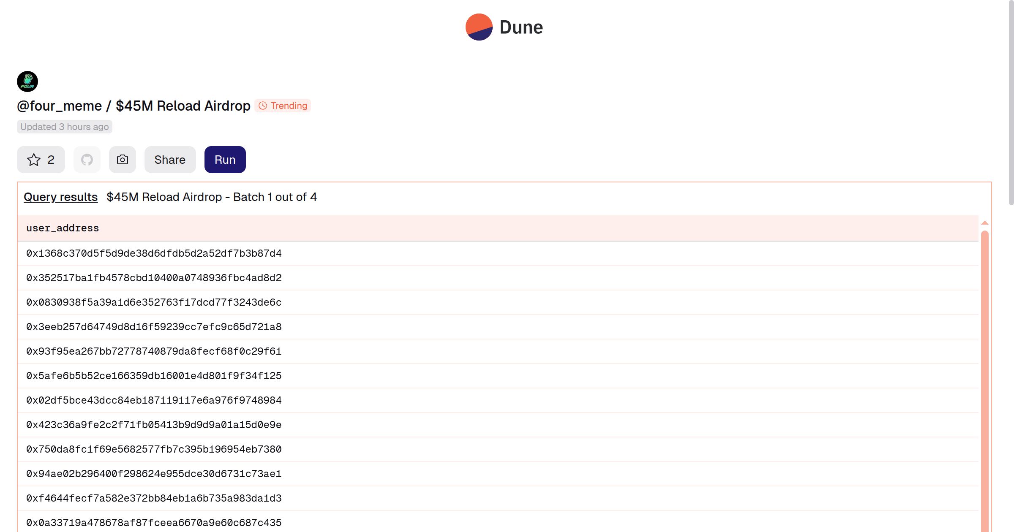
Task: Click the address cell starting 0x93f95ea2
Action: (x=154, y=351)
